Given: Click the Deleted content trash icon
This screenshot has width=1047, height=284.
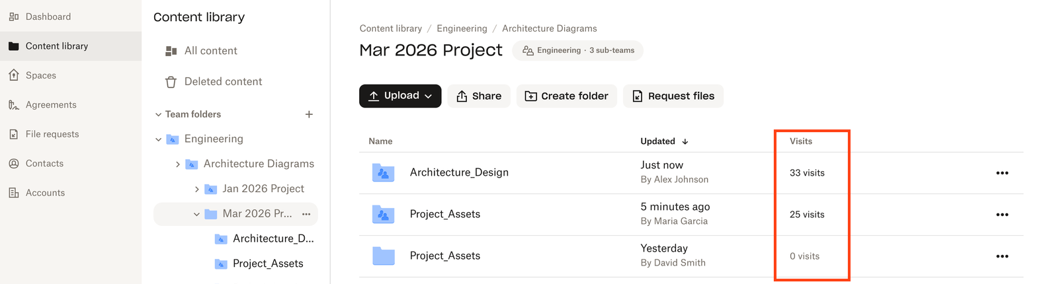Looking at the screenshot, I should pyautogui.click(x=171, y=82).
